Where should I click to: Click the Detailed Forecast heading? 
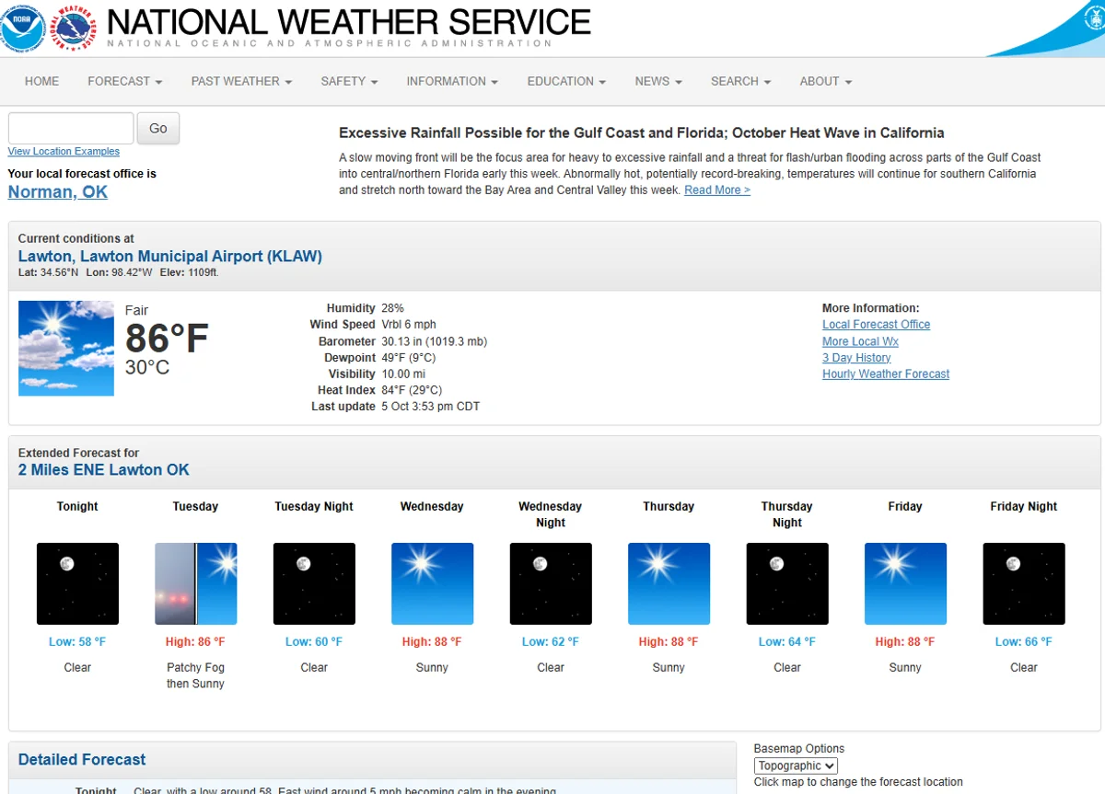coord(82,760)
